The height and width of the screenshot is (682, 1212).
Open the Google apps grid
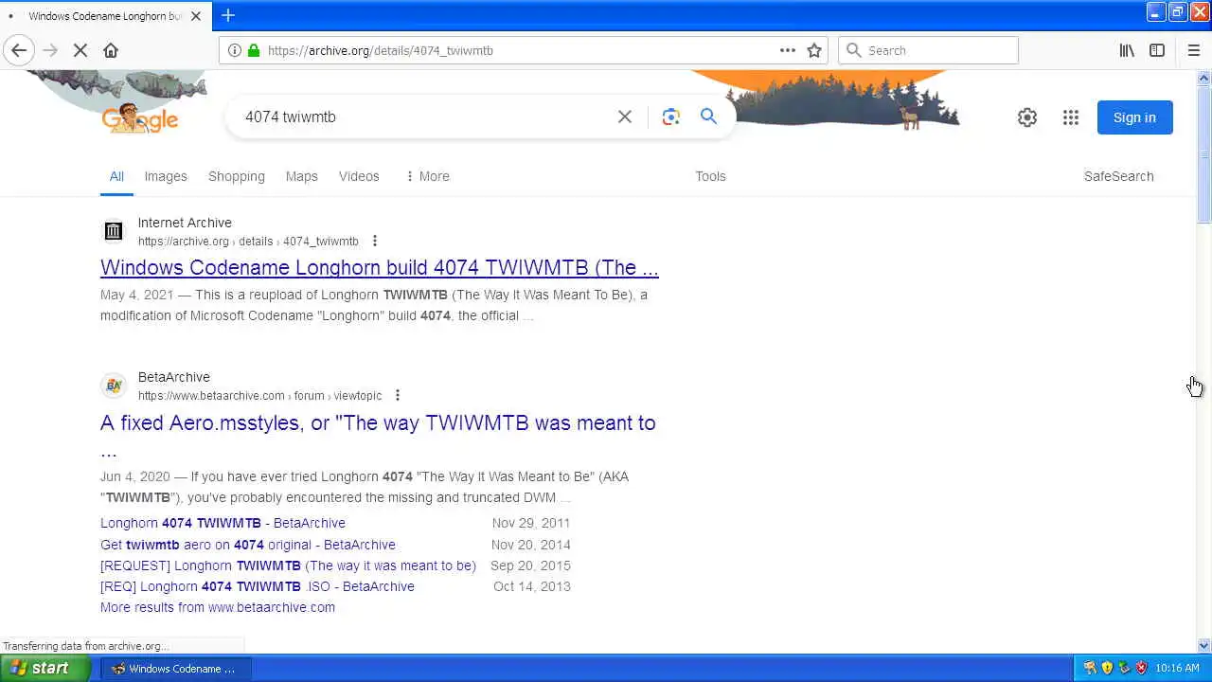click(x=1071, y=117)
